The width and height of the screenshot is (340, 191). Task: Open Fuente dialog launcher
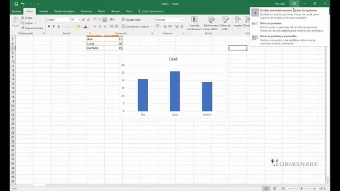click(x=90, y=33)
